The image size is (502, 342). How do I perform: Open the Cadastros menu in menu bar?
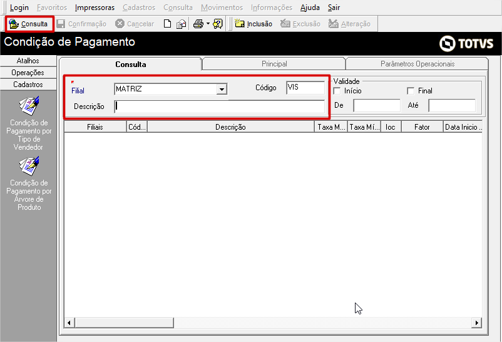139,8
